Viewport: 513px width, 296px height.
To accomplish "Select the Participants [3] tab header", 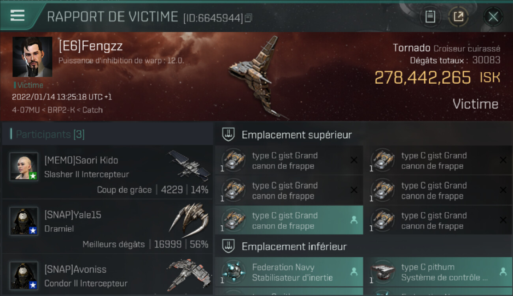I will pyautogui.click(x=50, y=134).
